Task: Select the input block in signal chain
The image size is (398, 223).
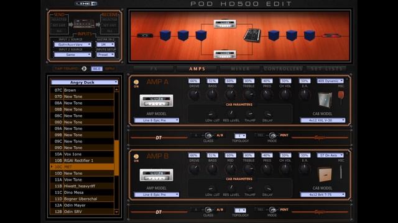Action: point(145,35)
